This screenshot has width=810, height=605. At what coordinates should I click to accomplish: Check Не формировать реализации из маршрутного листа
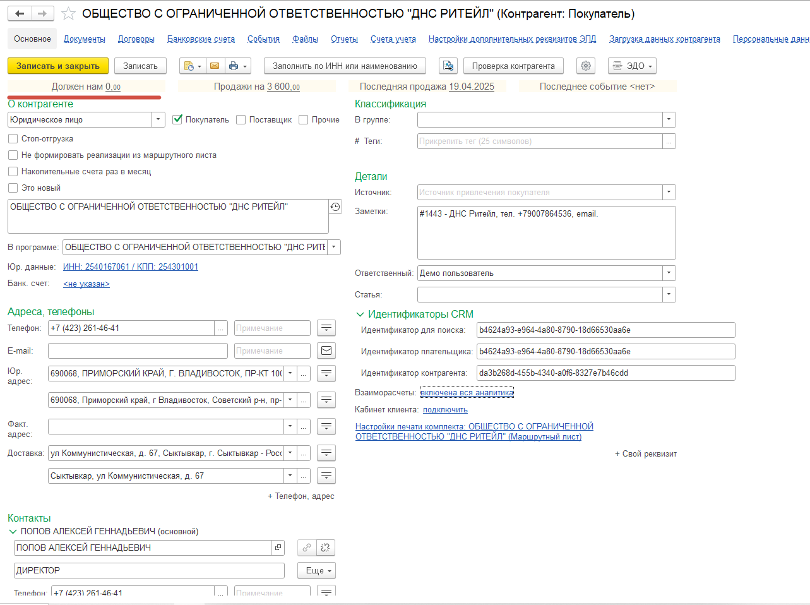click(x=13, y=155)
